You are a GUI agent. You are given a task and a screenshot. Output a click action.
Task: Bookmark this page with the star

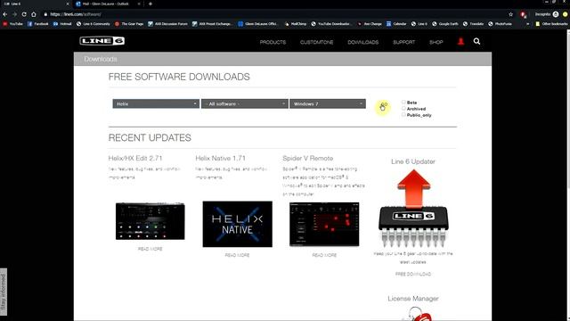(x=510, y=14)
